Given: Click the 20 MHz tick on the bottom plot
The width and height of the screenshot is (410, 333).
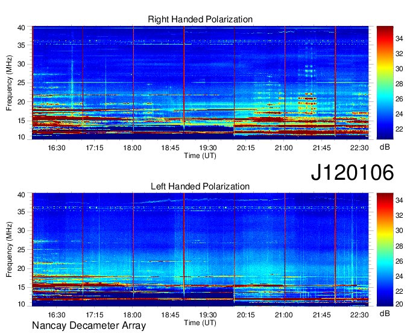Looking at the screenshot, I should click(x=22, y=268).
